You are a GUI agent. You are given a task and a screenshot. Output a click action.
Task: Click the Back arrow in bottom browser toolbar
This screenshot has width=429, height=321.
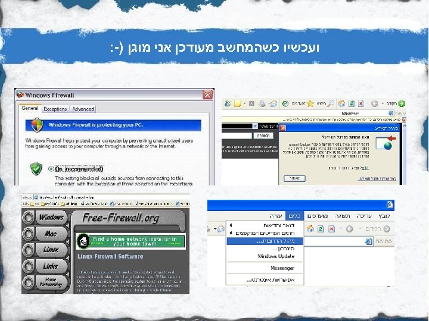[x=349, y=229]
